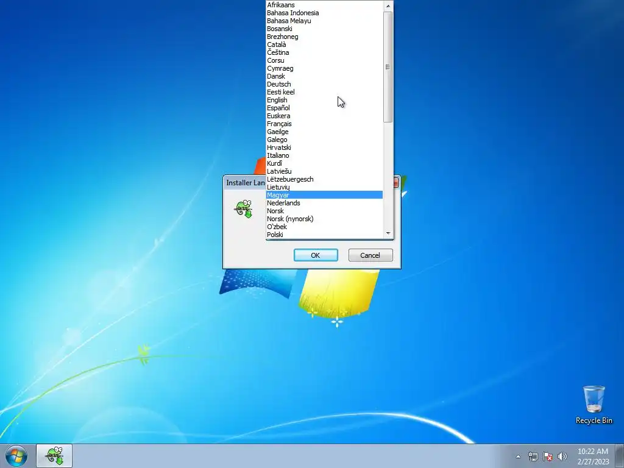Choose Brezhoneg in the dropdown list

(x=324, y=37)
